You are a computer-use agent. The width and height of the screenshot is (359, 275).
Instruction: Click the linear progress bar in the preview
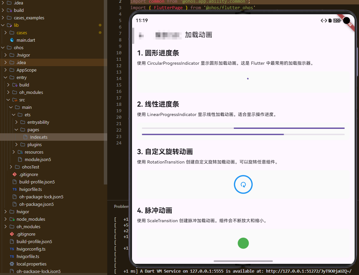coord(243,128)
